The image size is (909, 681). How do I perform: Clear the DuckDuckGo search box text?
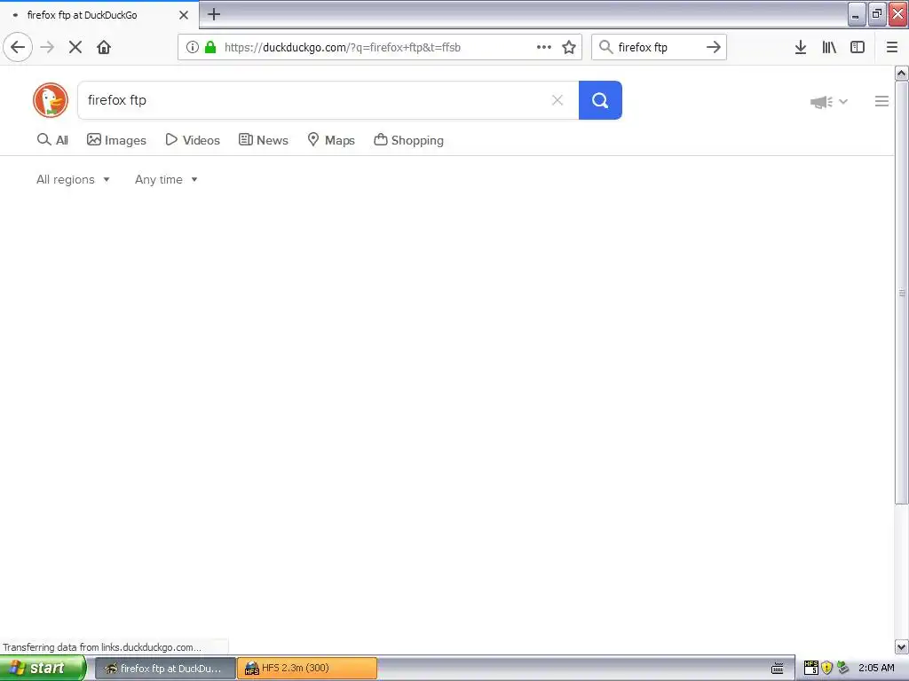click(x=557, y=100)
